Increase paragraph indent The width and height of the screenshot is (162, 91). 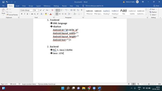[74, 10]
